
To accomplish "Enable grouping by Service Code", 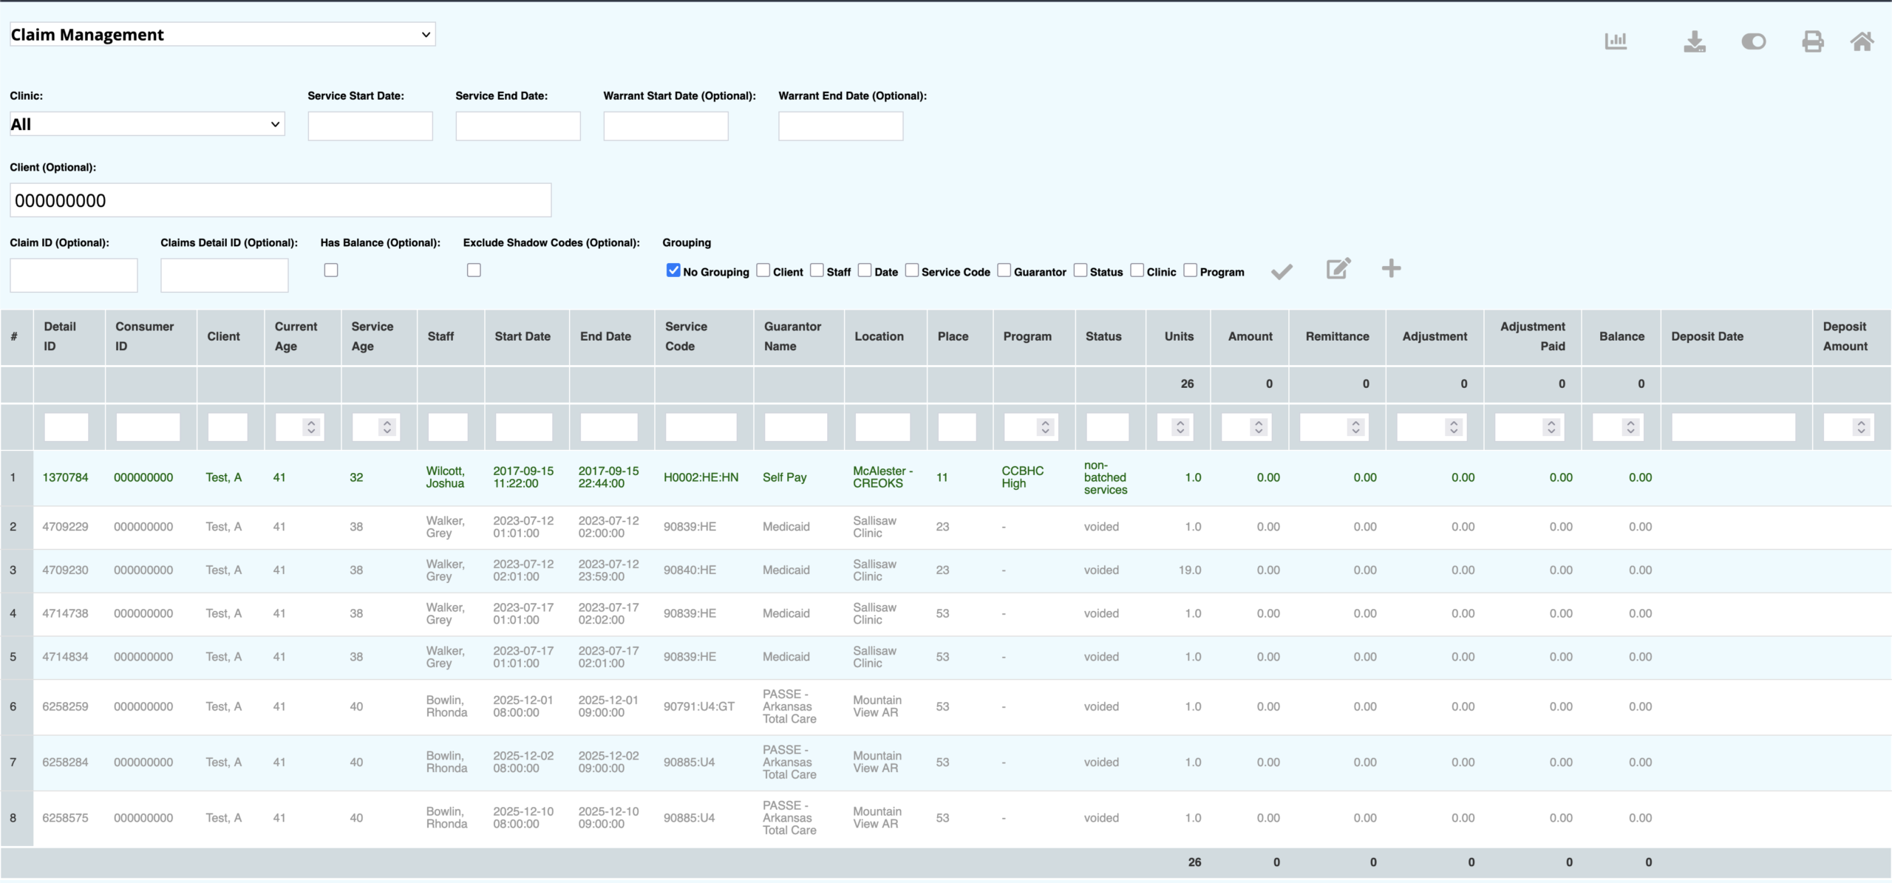I will [912, 270].
